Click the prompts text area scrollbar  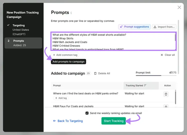coord(175,37)
